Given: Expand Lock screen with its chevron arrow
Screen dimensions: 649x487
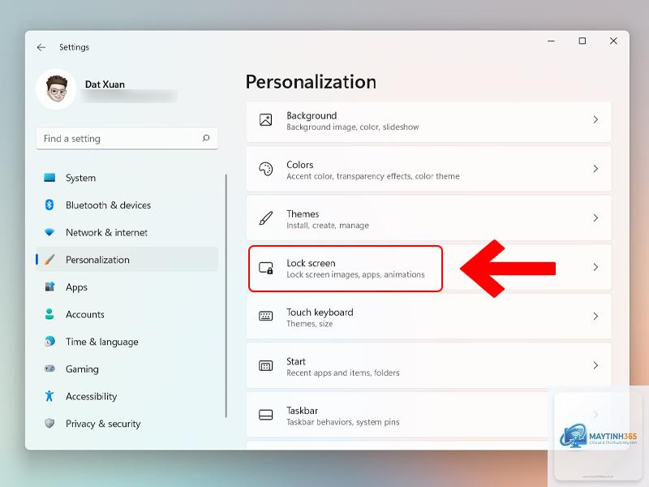Looking at the screenshot, I should [595, 267].
